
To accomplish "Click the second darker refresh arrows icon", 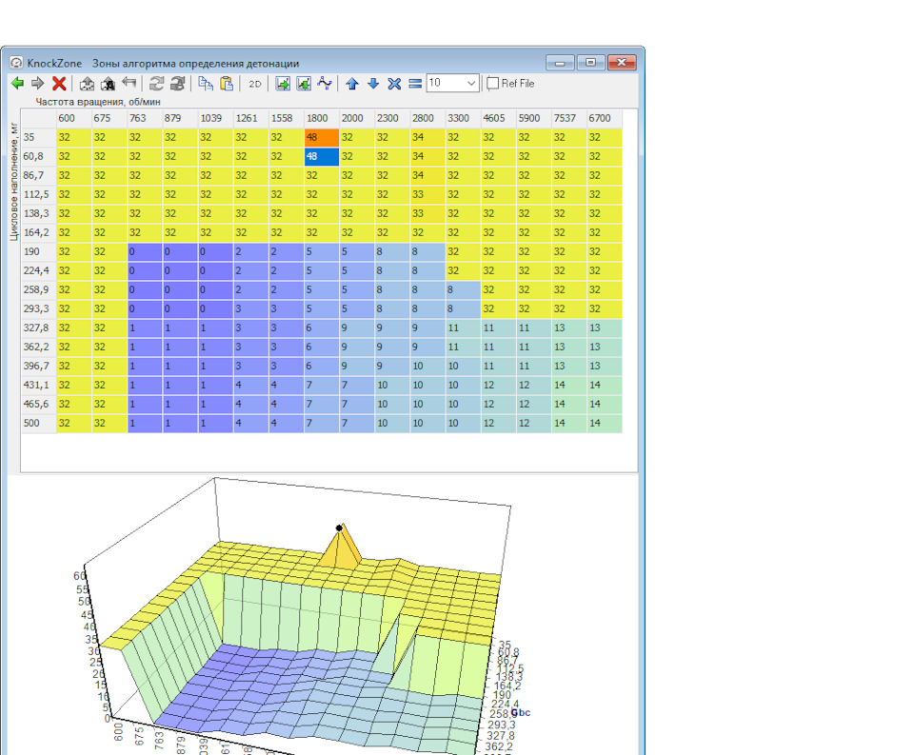I will pyautogui.click(x=178, y=84).
